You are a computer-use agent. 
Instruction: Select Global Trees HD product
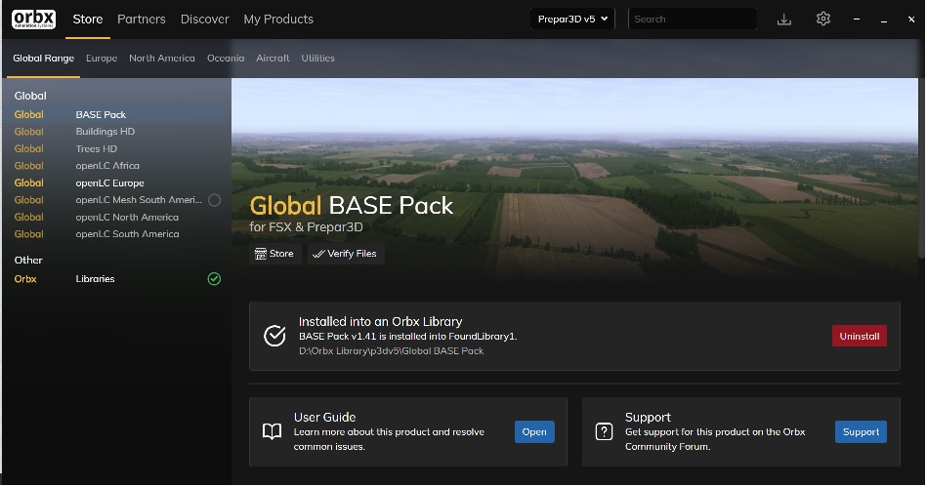pyautogui.click(x=117, y=148)
